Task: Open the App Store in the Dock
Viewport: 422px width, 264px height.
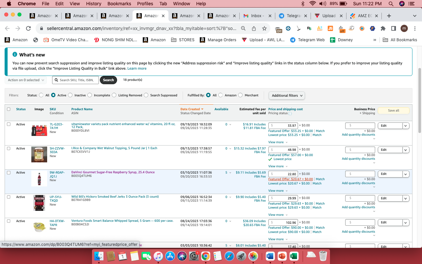Action: pyautogui.click(x=170, y=256)
